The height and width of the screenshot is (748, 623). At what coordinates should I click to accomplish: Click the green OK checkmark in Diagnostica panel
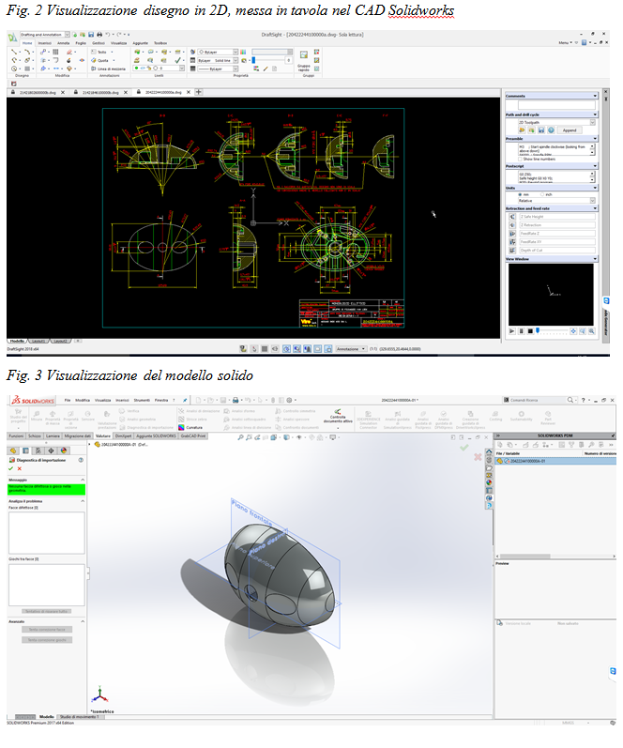pos(11,468)
